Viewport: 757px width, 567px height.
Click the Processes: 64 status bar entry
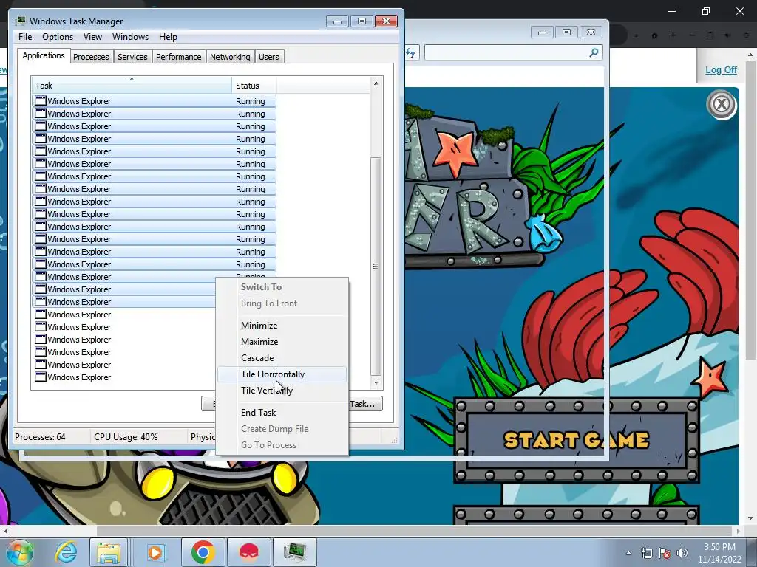point(40,437)
